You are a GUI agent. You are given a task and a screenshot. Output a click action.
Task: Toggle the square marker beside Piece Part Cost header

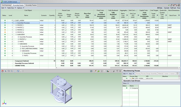click(95, 15)
